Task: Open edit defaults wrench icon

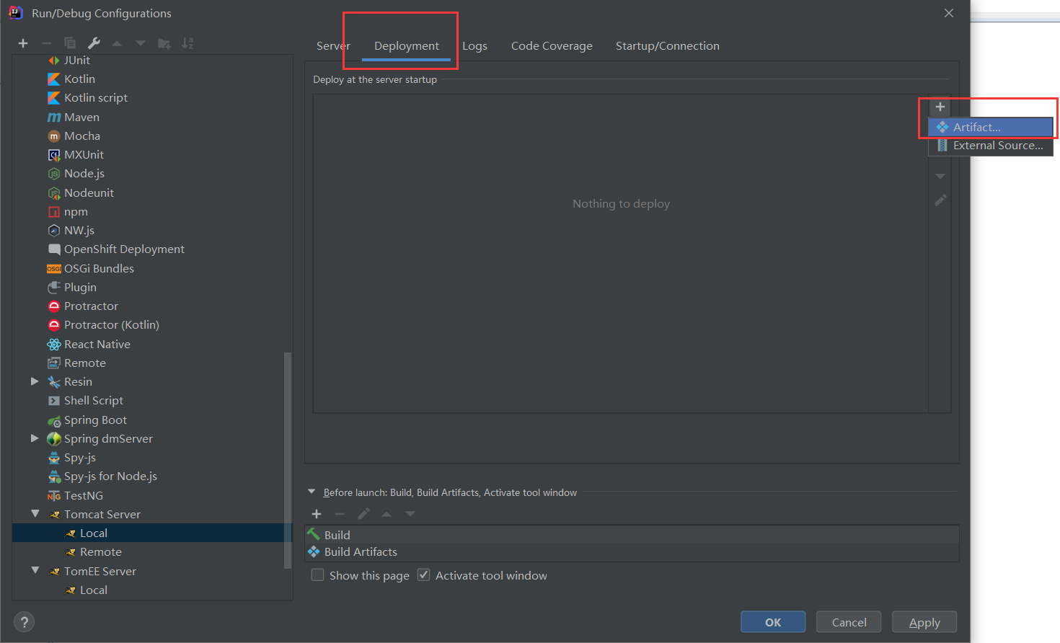Action: [94, 43]
